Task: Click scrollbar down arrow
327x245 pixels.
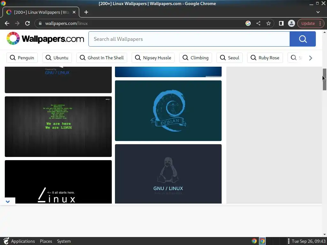Action: 324,234
